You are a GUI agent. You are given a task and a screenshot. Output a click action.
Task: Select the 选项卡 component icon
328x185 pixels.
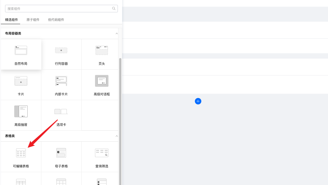(61, 111)
